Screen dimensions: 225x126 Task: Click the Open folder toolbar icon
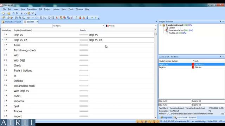9,13
